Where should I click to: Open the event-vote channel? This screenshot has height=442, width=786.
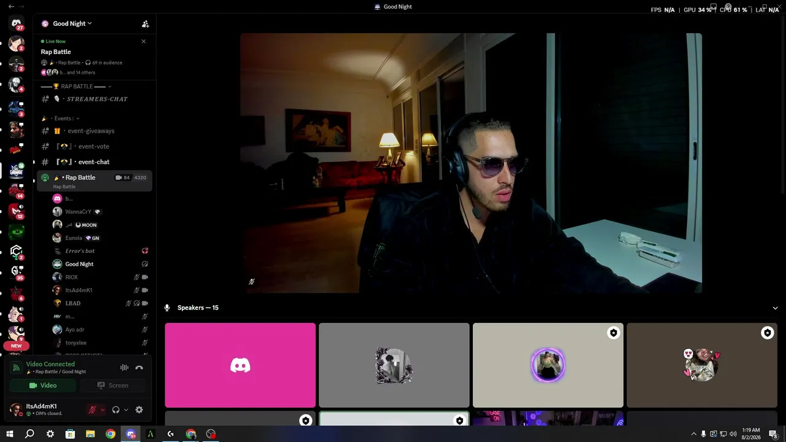tap(93, 147)
